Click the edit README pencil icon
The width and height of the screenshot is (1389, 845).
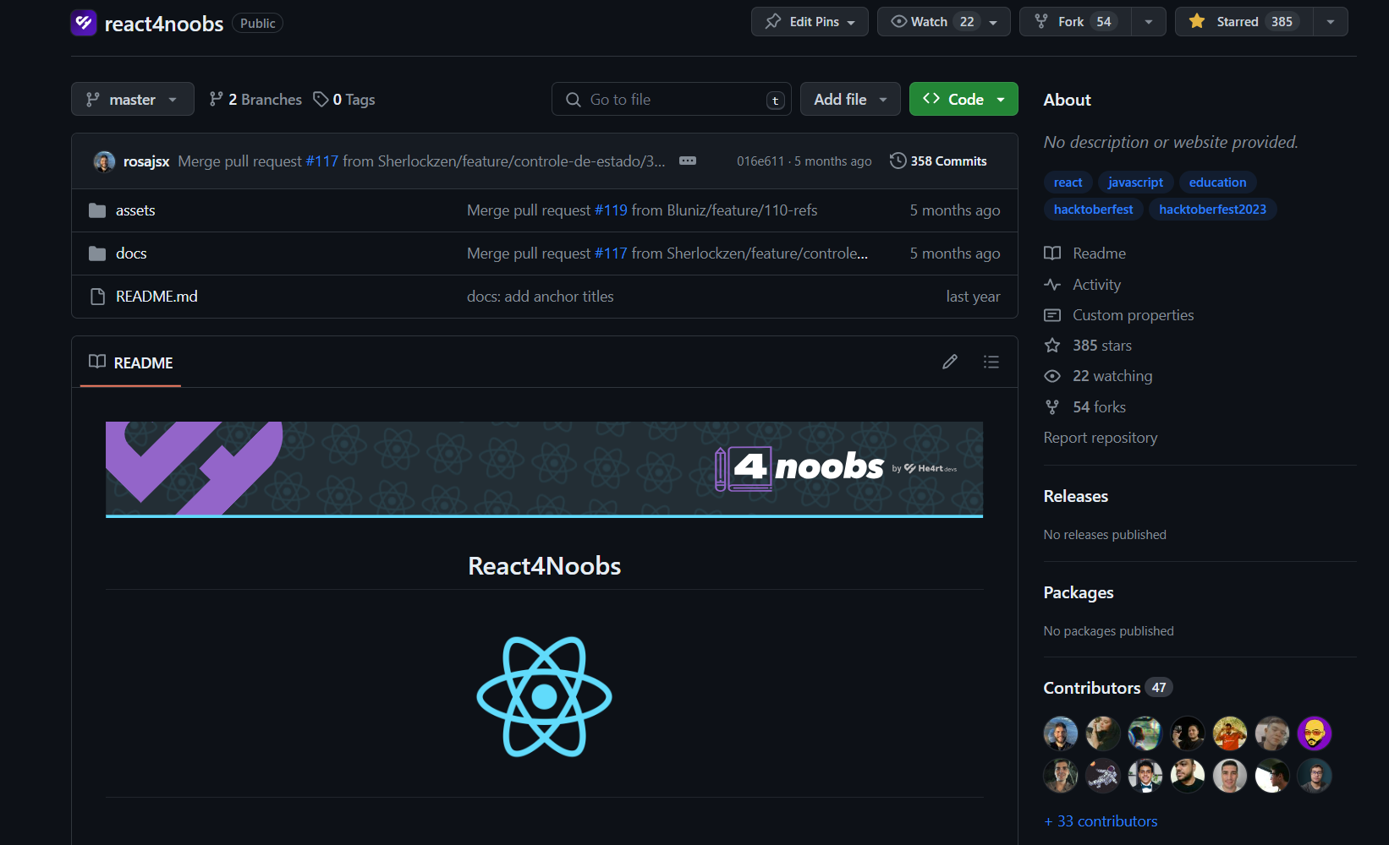click(950, 362)
